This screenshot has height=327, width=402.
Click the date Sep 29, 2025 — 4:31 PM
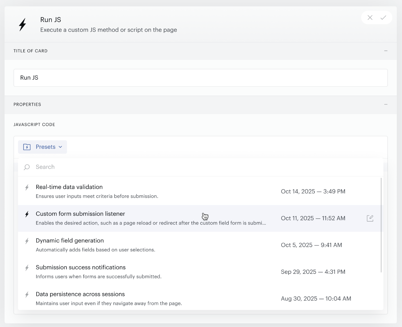pos(313,272)
